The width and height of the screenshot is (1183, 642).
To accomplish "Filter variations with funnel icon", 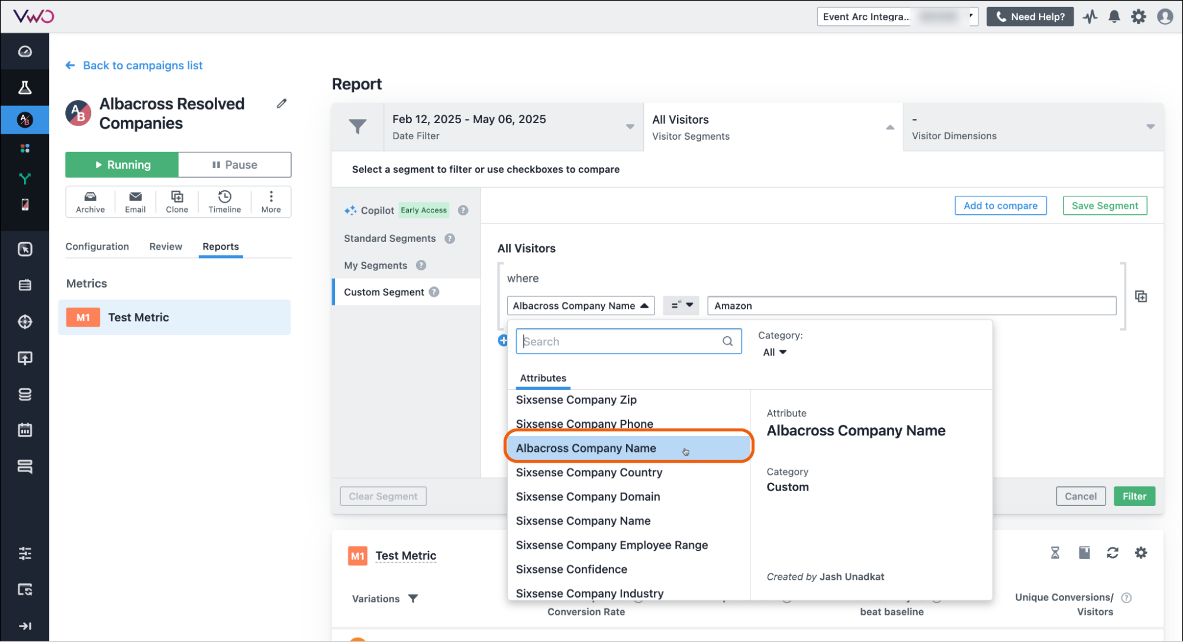I will (x=413, y=598).
